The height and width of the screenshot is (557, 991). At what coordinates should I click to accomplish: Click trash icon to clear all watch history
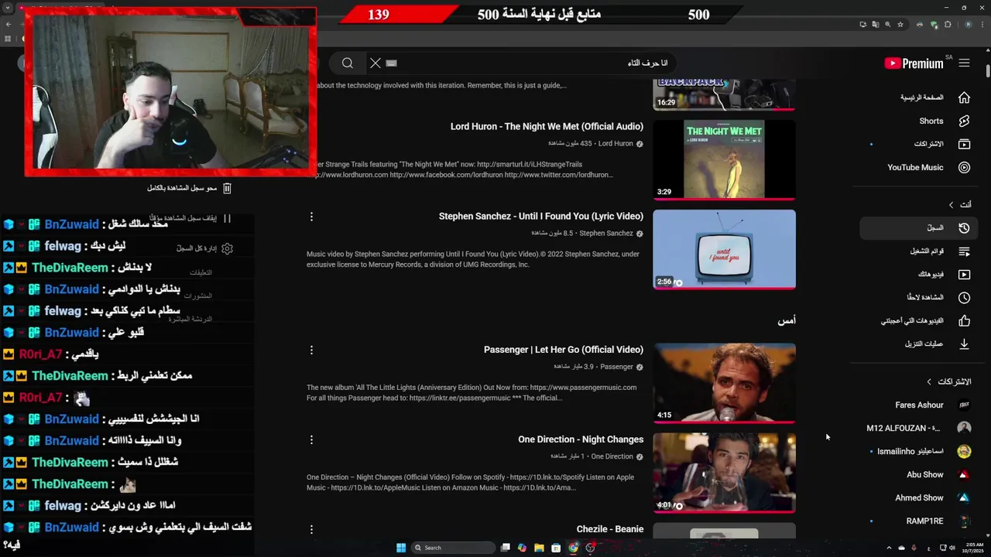point(227,188)
